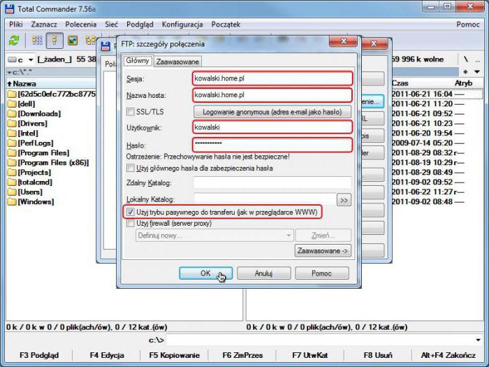Click the right panel root directory backslash button
The height and width of the screenshot is (367, 489).
466,59
